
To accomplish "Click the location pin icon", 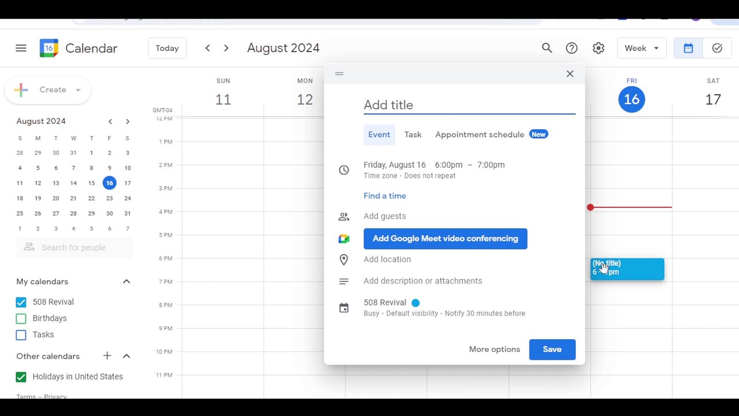I will (344, 260).
